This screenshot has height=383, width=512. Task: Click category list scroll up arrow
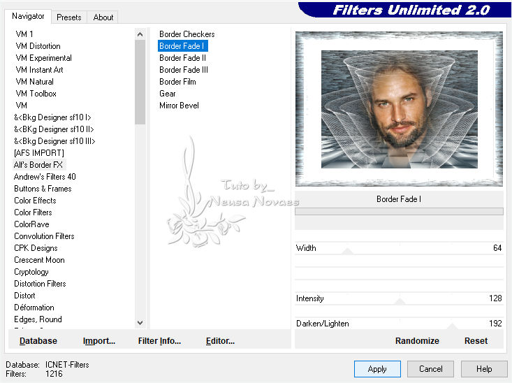[x=140, y=34]
